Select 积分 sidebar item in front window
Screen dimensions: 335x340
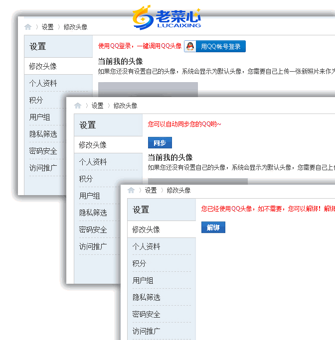[x=139, y=263]
